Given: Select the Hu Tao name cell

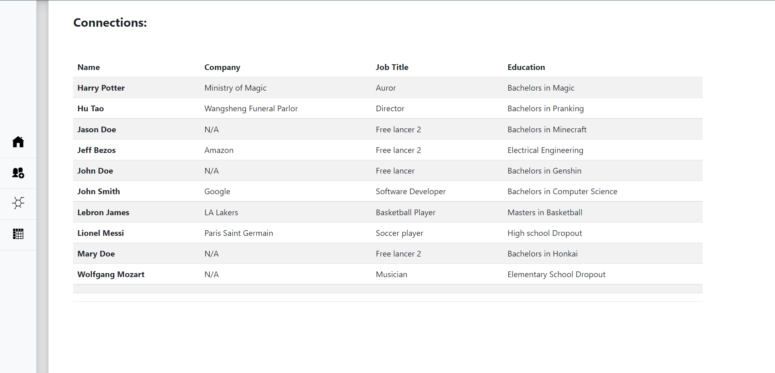Looking at the screenshot, I should coord(91,108).
